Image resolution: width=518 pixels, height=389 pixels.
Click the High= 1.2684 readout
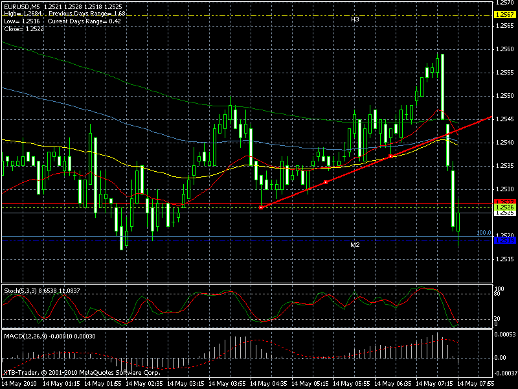23,14
